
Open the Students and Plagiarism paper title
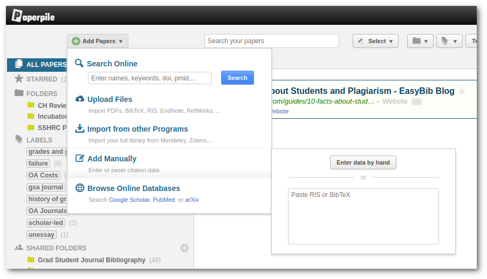(x=363, y=91)
